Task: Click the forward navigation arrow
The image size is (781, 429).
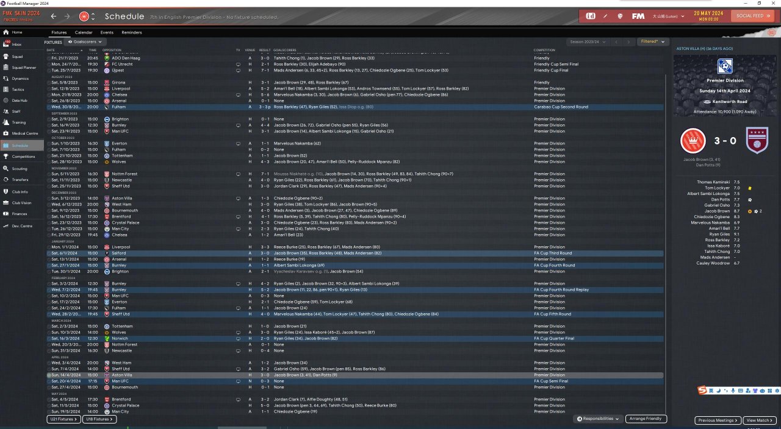Action: tap(67, 16)
